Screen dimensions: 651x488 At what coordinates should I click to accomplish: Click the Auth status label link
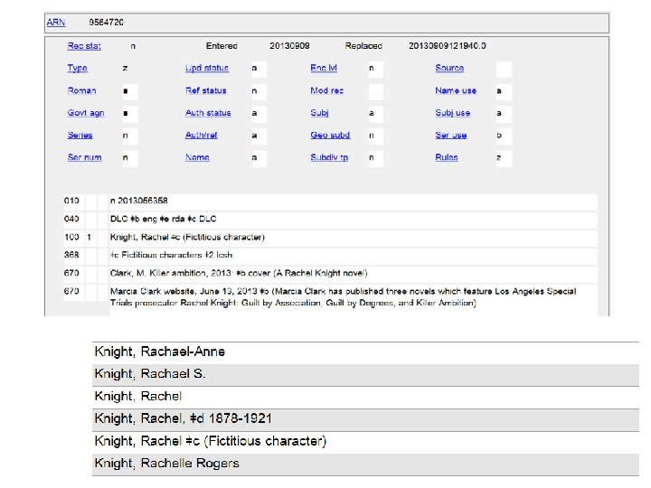[x=208, y=114]
